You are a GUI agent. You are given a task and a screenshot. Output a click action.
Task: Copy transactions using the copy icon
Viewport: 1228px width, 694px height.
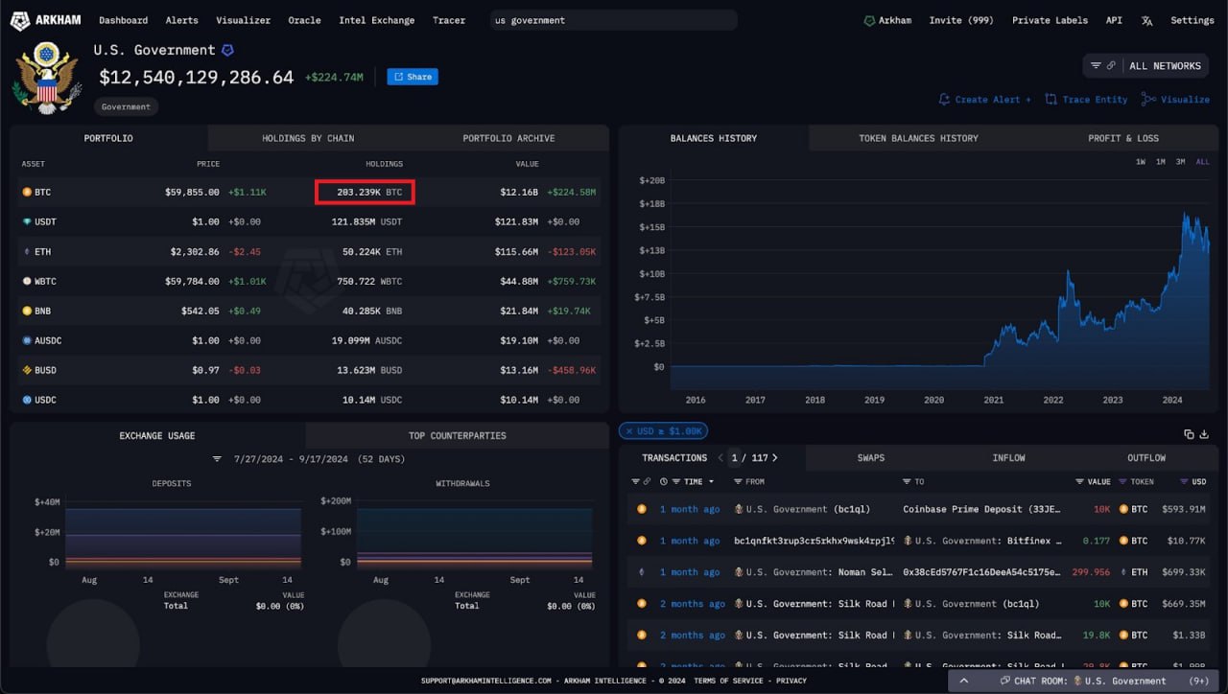(x=1189, y=434)
